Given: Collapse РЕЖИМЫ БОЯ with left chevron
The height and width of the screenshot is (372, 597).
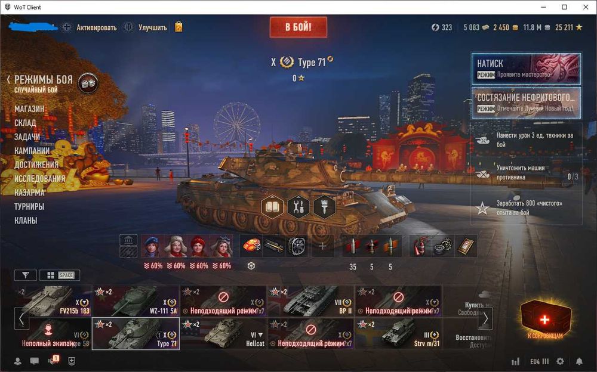Looking at the screenshot, I should (8, 79).
